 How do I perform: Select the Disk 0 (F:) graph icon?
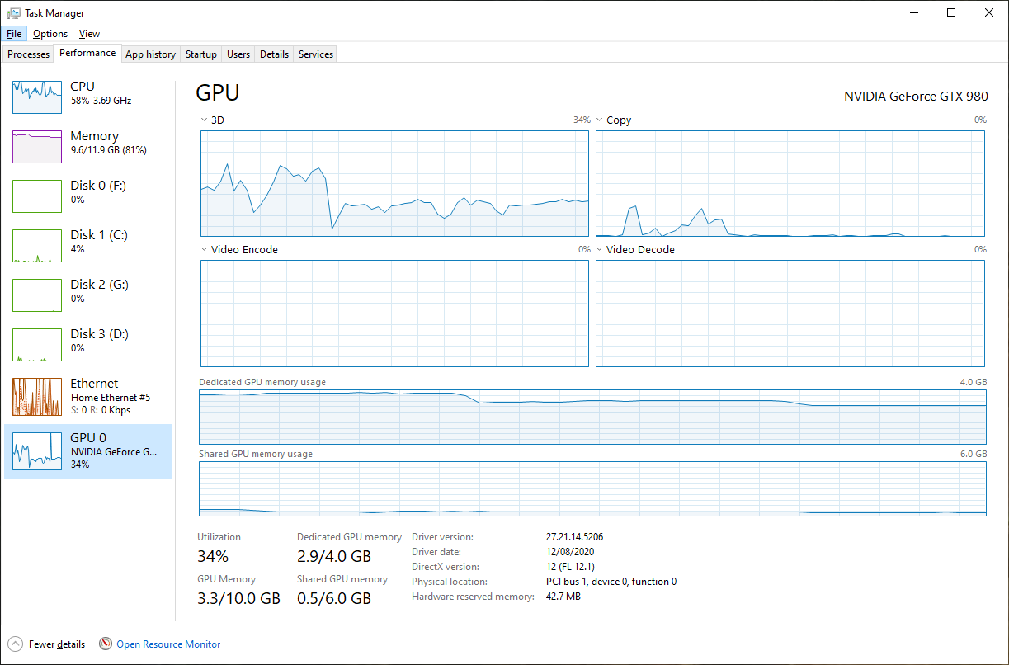point(37,196)
